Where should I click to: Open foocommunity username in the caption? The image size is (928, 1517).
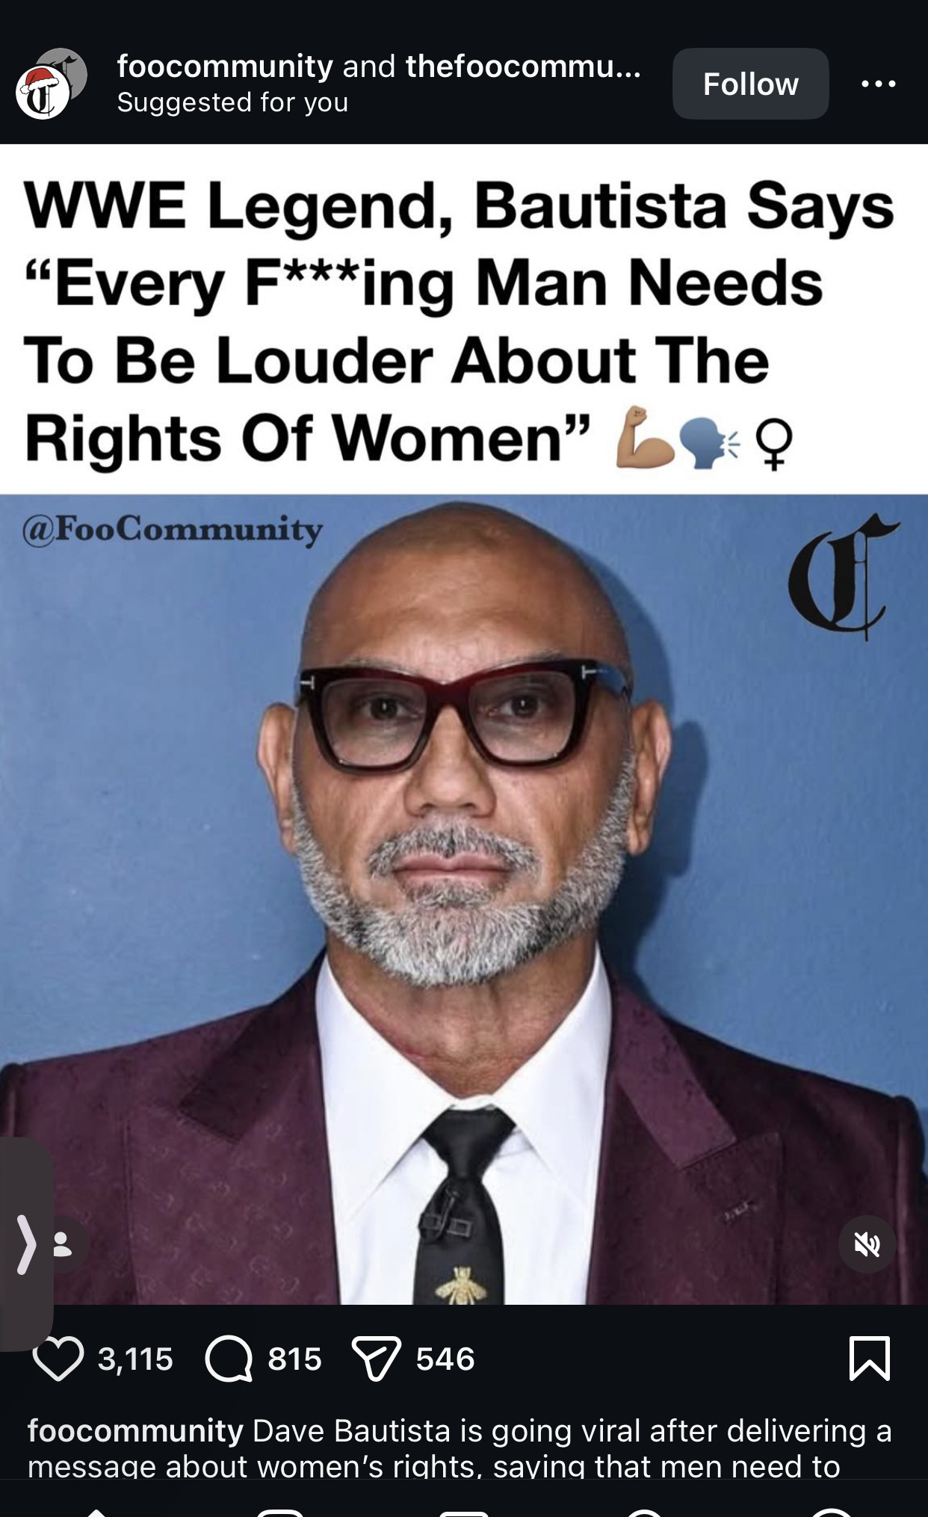point(135,1431)
